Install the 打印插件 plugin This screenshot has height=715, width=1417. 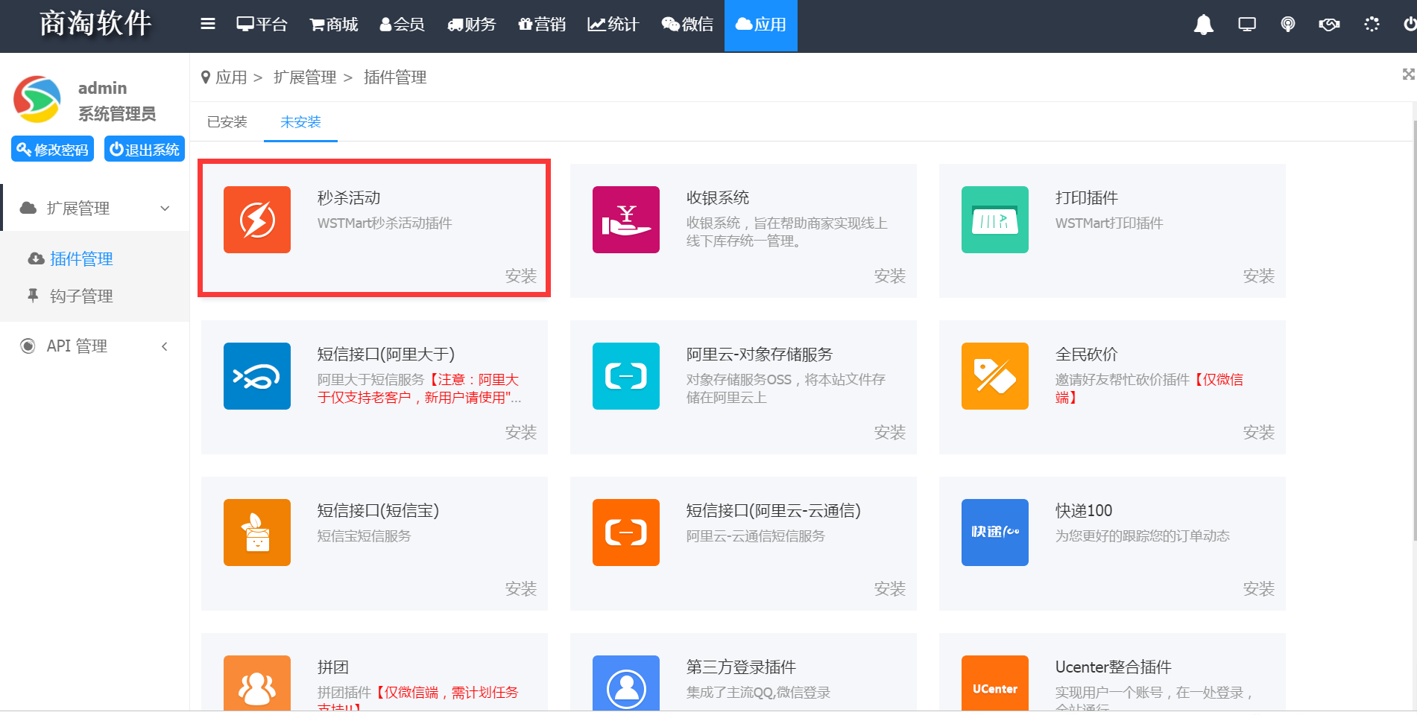point(1258,276)
